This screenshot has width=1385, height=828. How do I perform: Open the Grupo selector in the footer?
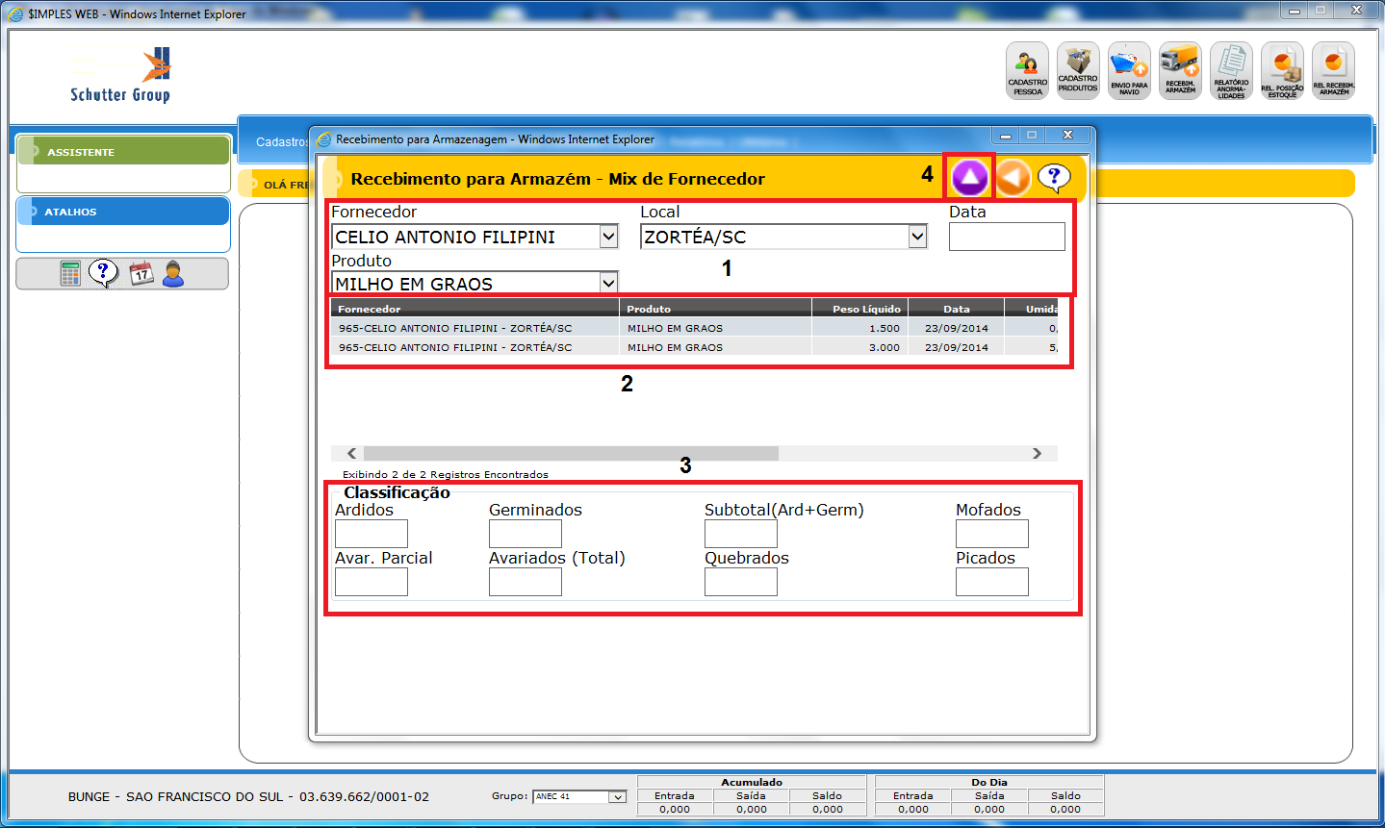617,797
